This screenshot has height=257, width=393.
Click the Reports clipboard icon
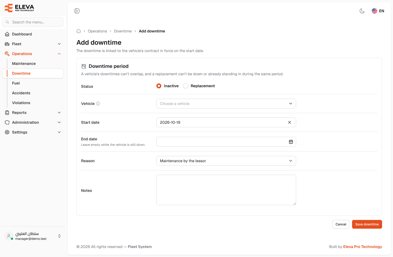tap(7, 113)
